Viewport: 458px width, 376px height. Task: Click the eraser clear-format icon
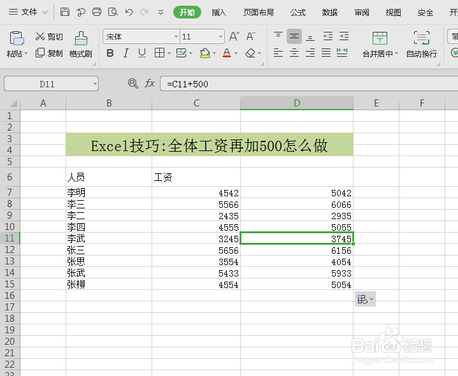point(250,53)
